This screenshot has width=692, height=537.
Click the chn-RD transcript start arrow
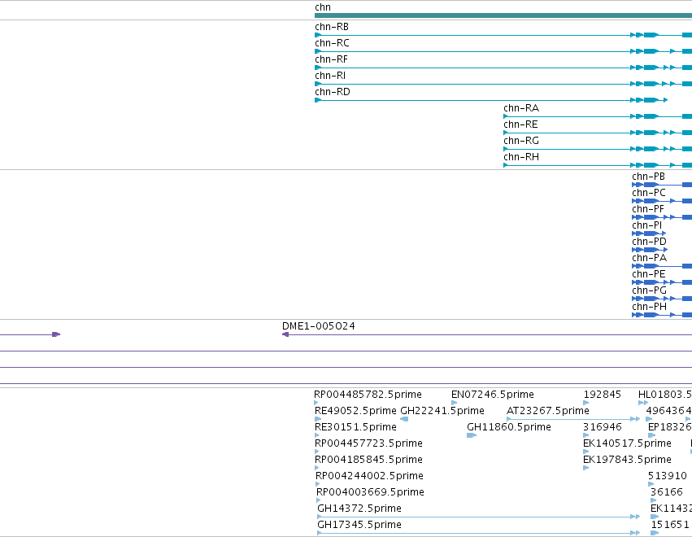click(318, 100)
